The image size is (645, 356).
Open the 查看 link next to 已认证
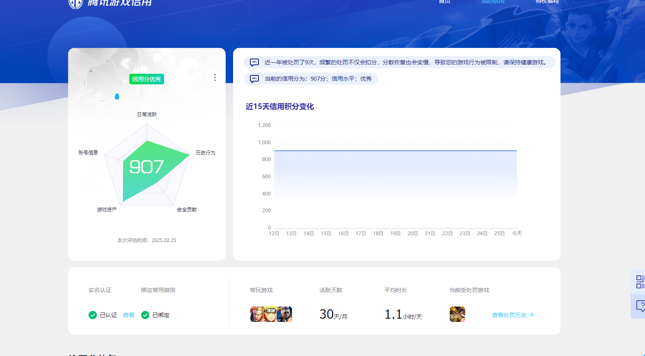[128, 315]
